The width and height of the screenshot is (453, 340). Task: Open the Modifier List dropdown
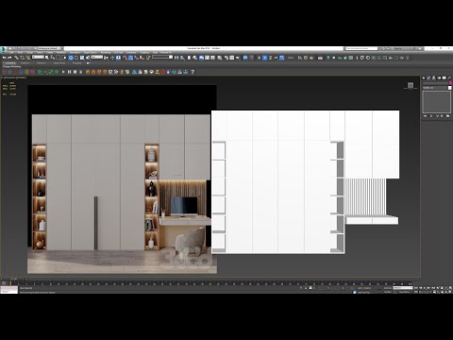[x=436, y=88]
